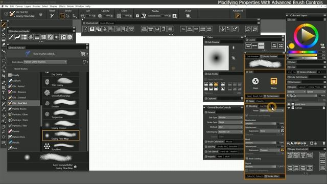The width and height of the screenshot is (327, 184).
Task: Click the Hue color bar slider
Action: click(302, 52)
